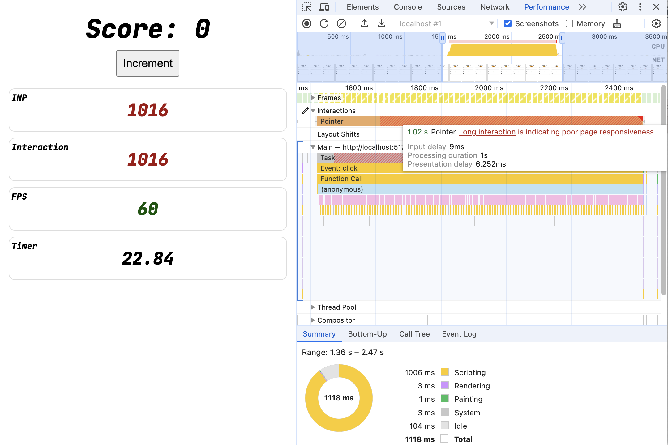Image resolution: width=668 pixels, height=445 pixels.
Task: Expand the Thread Pool section
Action: click(312, 307)
